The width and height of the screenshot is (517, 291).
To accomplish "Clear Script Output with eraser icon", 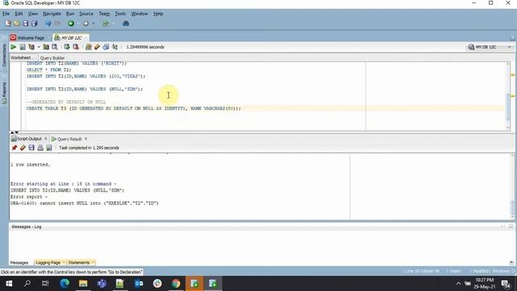I will (x=23, y=148).
